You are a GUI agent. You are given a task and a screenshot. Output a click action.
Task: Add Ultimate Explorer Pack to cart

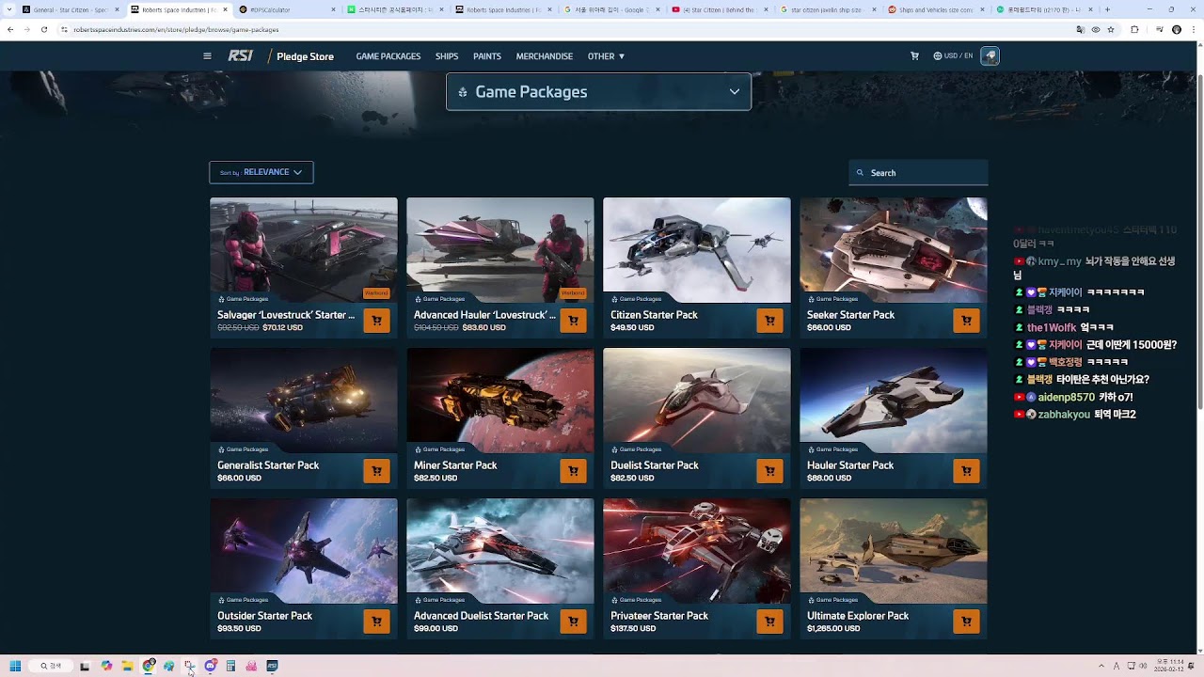tap(966, 622)
